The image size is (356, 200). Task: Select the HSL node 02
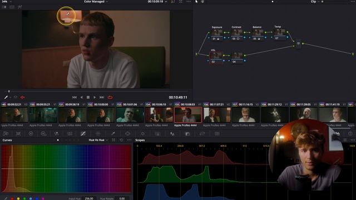point(216,58)
